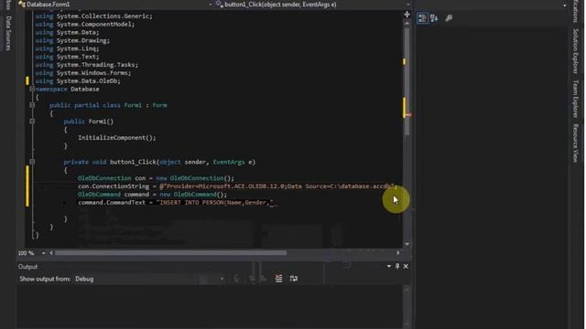Collapse the Form1() constructor block

[x=32, y=122]
